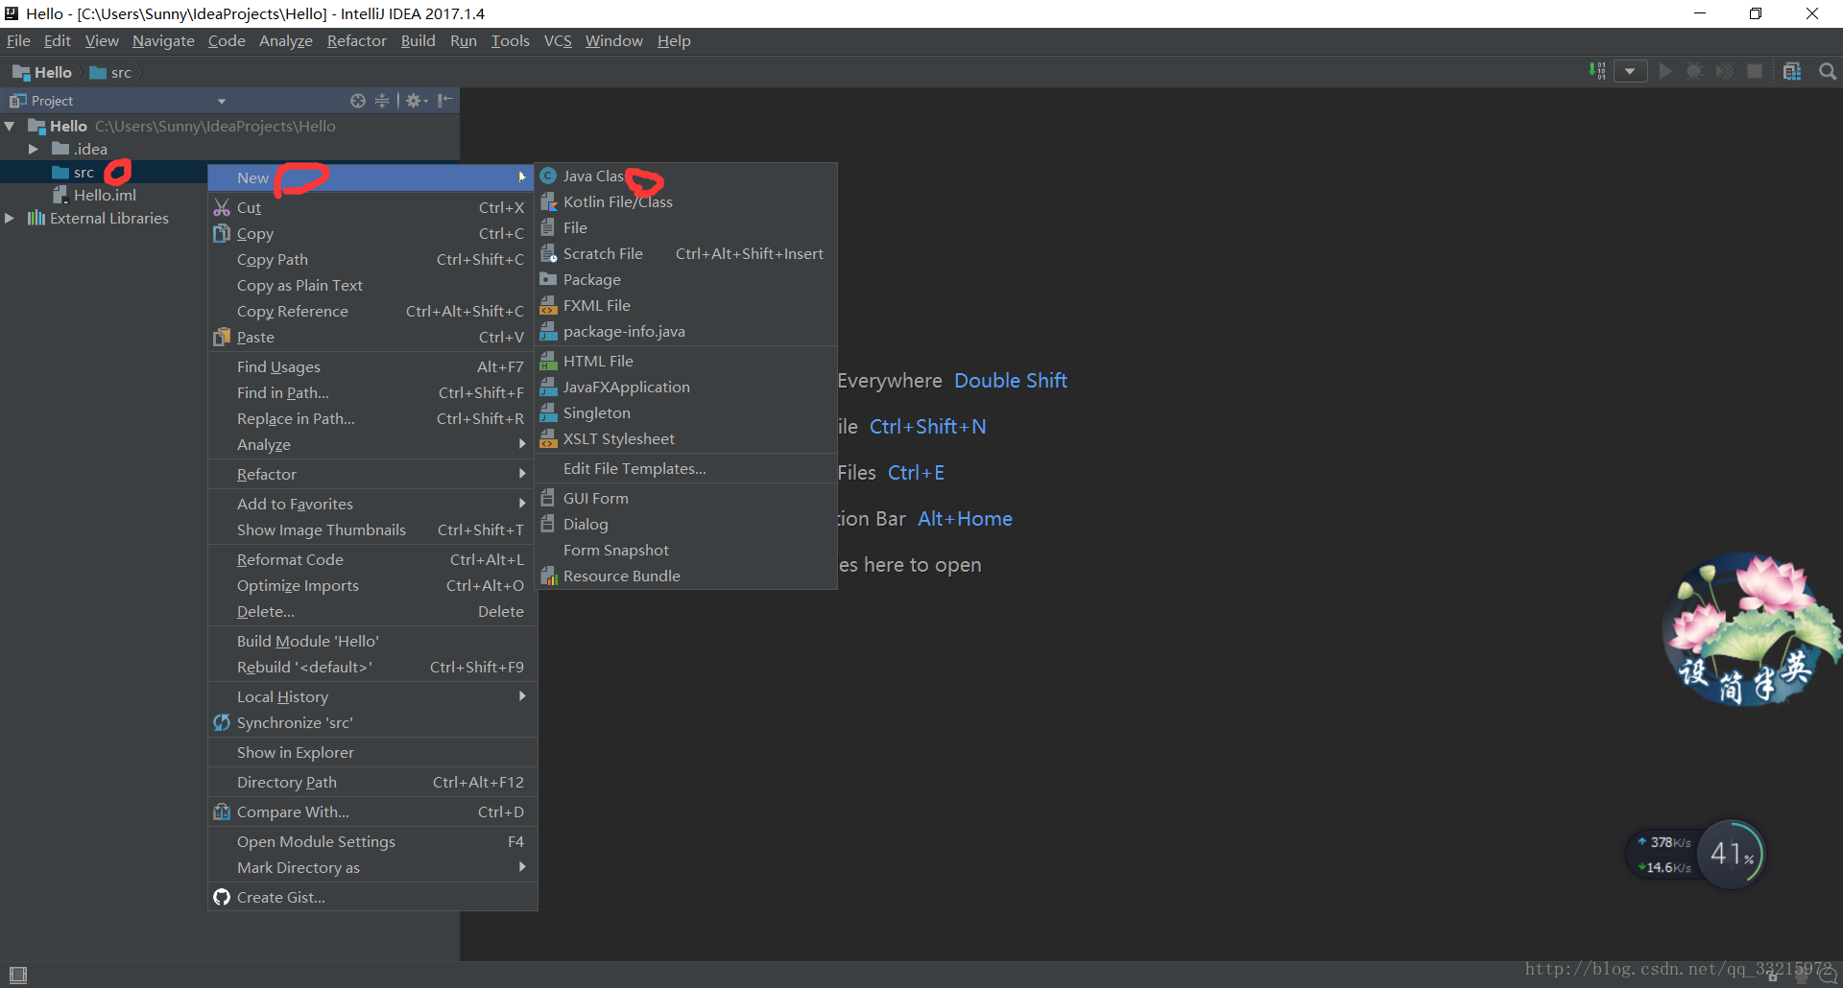The width and height of the screenshot is (1843, 988).
Task: Open the run configuration dropdown
Action: coord(1630,72)
